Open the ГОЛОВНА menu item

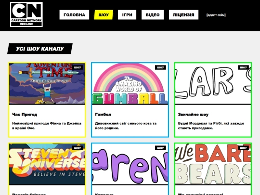point(74,15)
